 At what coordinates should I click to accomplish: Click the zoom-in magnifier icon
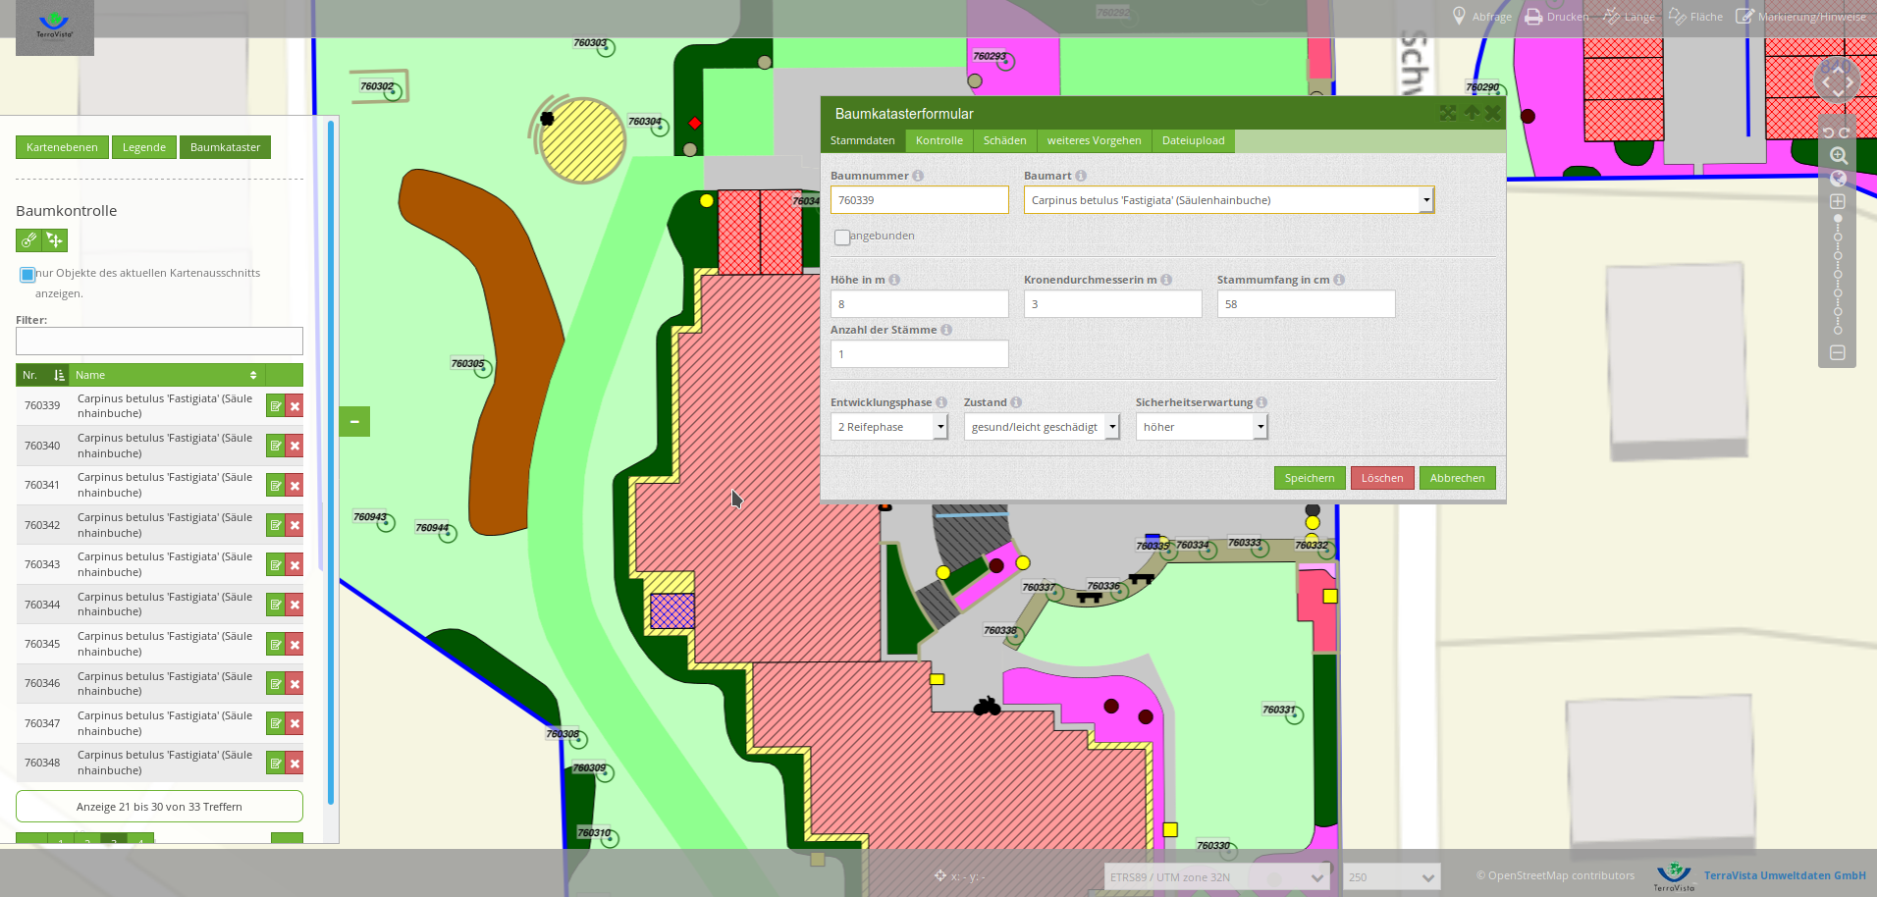tap(1838, 156)
